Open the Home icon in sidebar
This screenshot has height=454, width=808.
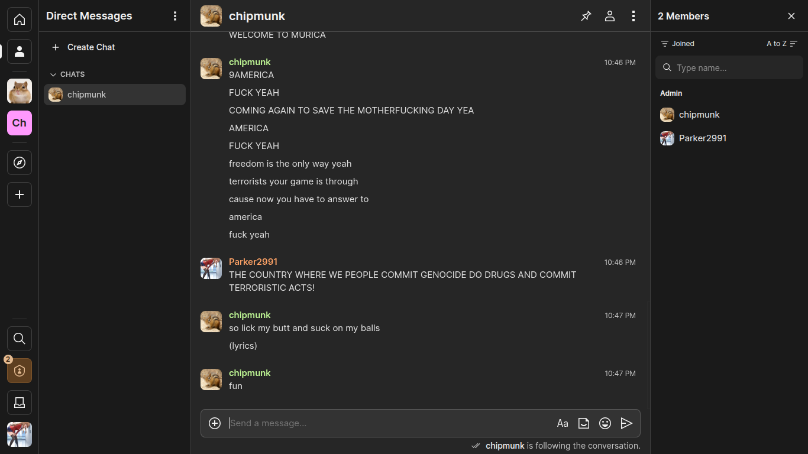coord(20,20)
